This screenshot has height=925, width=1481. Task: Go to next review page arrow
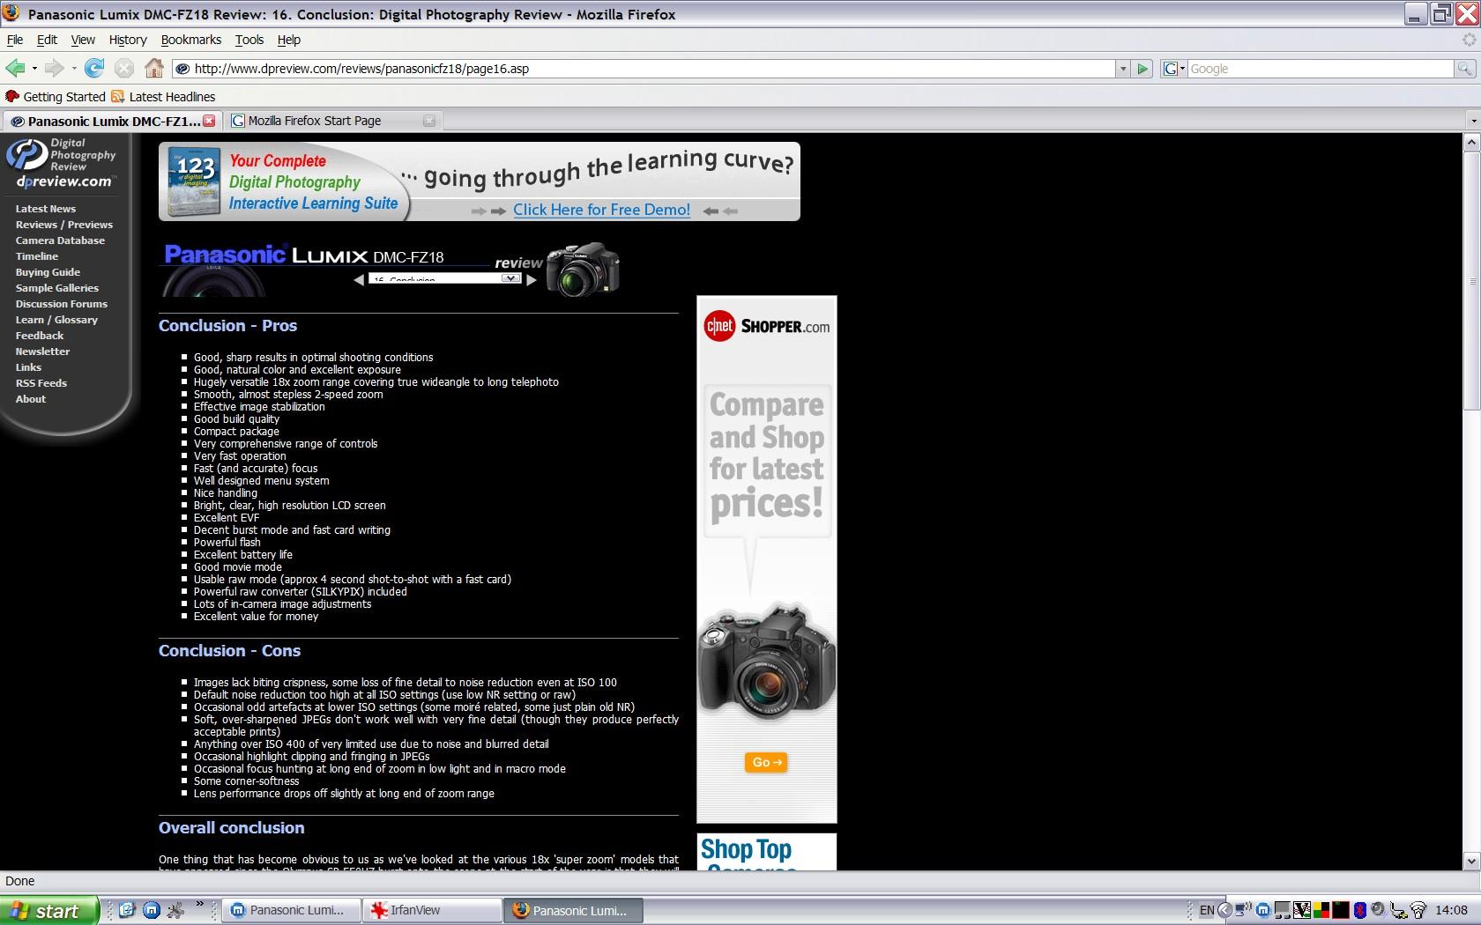532,280
